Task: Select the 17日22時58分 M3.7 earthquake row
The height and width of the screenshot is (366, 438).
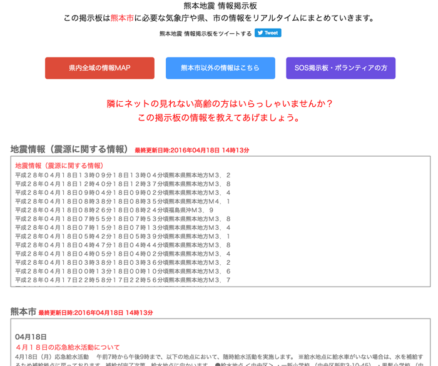Action: tap(123, 280)
